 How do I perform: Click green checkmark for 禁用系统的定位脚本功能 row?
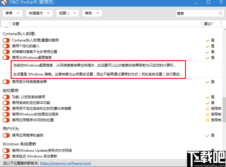tap(208, 103)
